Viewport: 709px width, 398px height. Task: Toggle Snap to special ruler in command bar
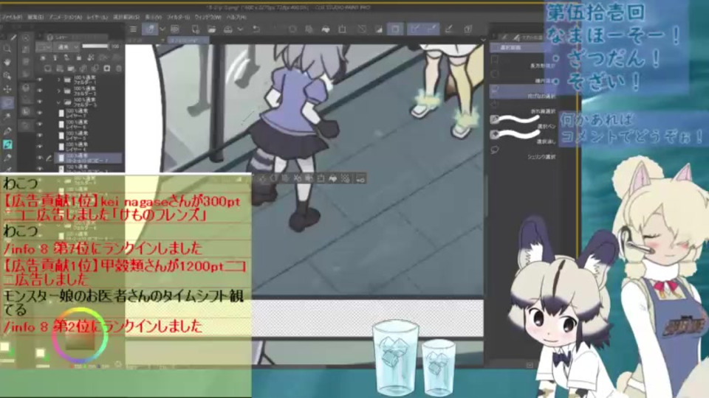coord(433,29)
